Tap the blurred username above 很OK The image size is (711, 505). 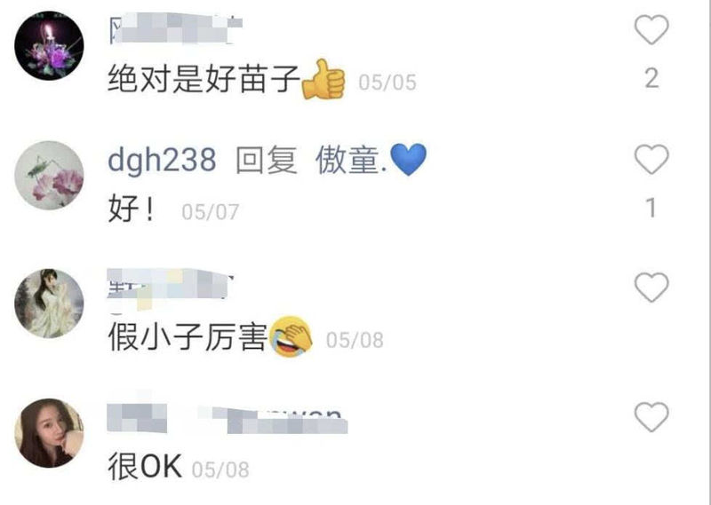228,418
